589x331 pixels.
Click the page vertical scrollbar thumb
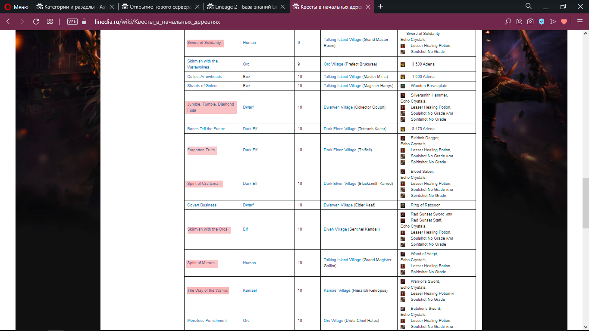coord(585,203)
